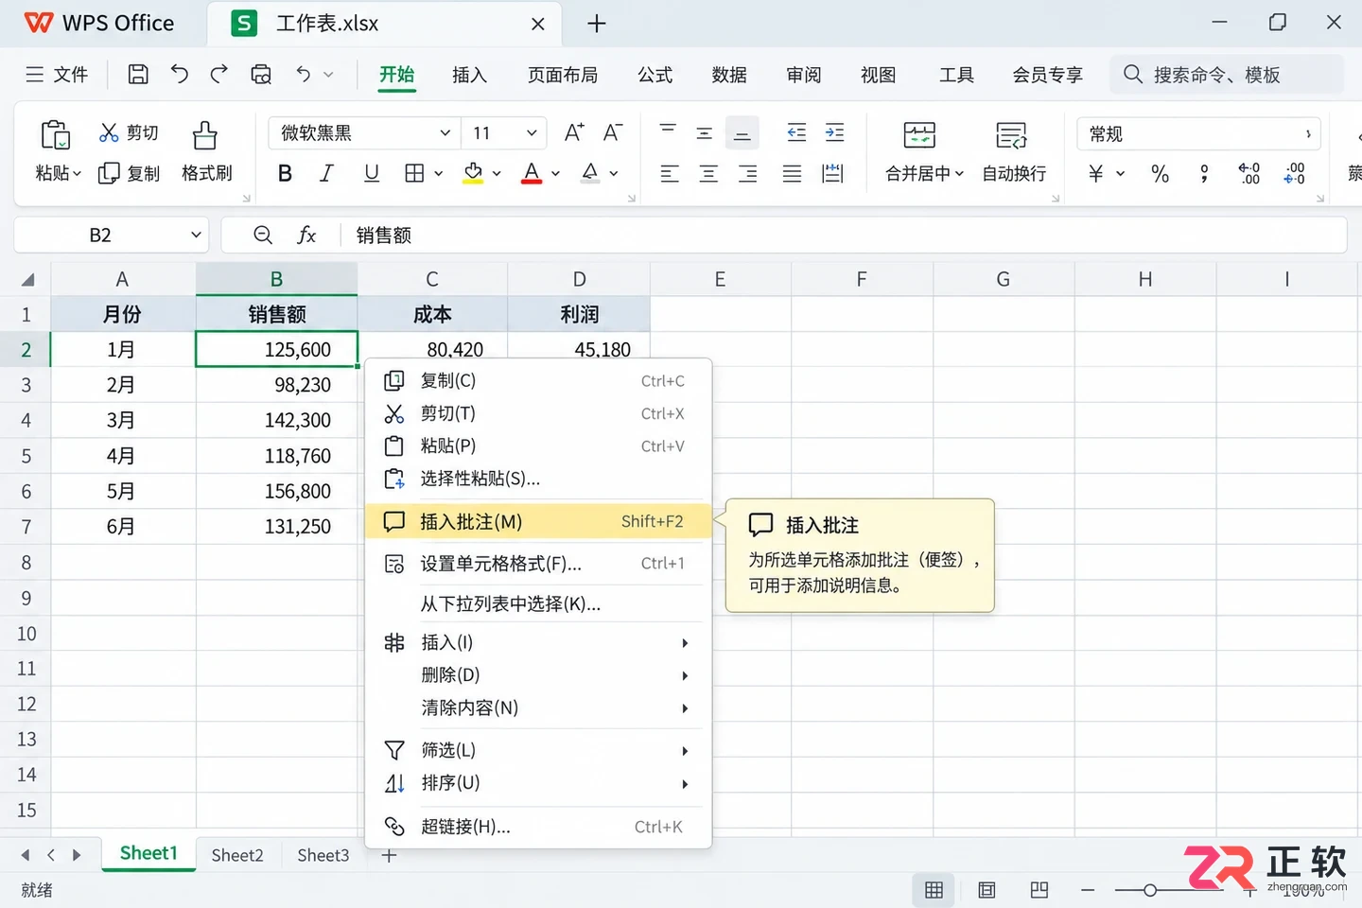Toggle underline formatting
Screen dimensions: 1362x908
coord(372,173)
